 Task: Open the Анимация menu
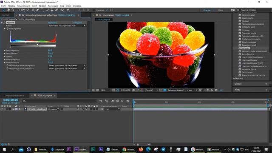tap(53, 6)
